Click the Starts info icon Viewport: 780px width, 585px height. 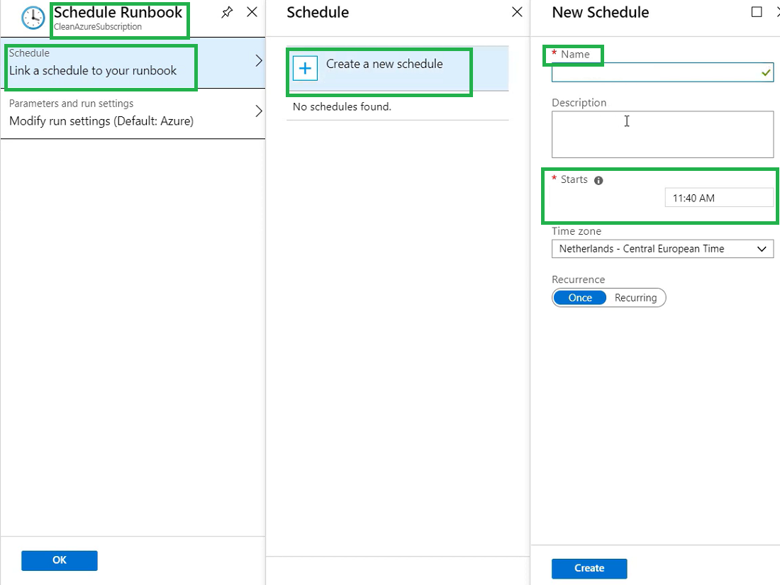pos(598,180)
